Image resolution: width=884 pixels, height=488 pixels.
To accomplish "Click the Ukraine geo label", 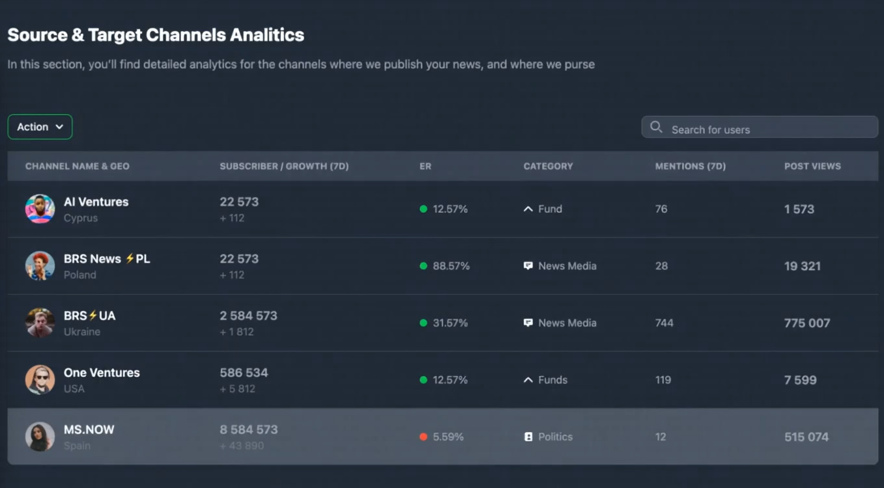I will (82, 332).
